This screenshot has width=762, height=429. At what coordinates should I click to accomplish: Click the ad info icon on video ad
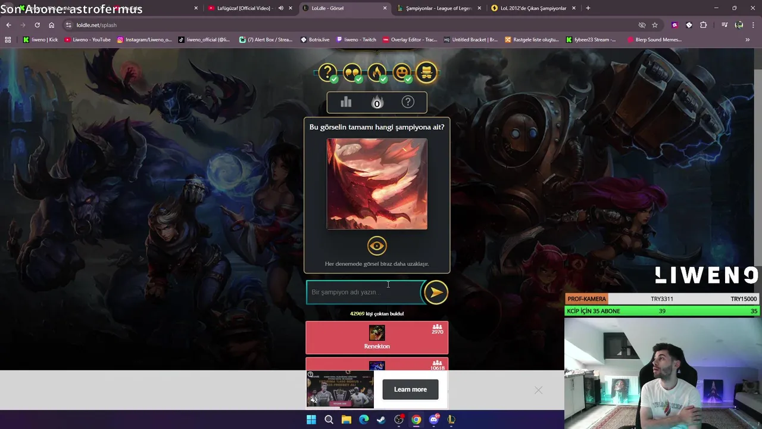click(310, 375)
